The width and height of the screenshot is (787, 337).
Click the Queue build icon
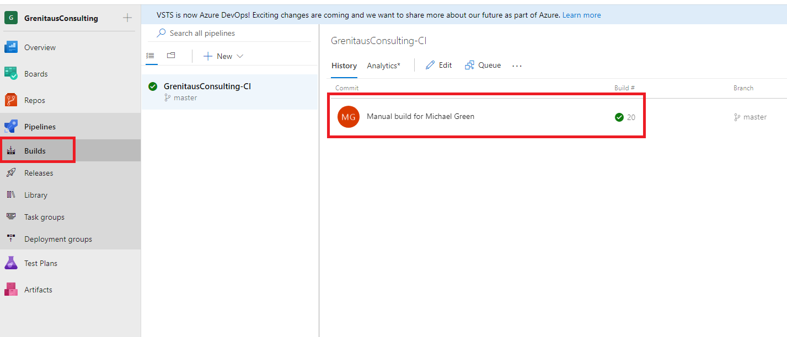coord(469,65)
